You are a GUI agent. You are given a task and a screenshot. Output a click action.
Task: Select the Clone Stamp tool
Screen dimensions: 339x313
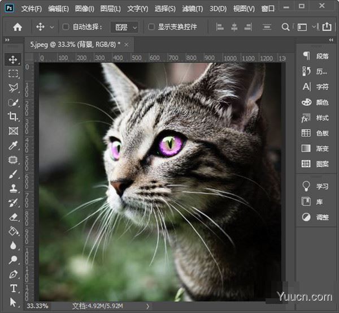tap(13, 188)
